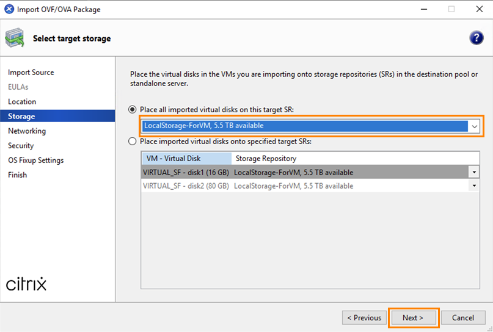This screenshot has height=332, width=493.
Task: Click the 'VM - Virtual Disk' column header
Action: click(x=173, y=158)
